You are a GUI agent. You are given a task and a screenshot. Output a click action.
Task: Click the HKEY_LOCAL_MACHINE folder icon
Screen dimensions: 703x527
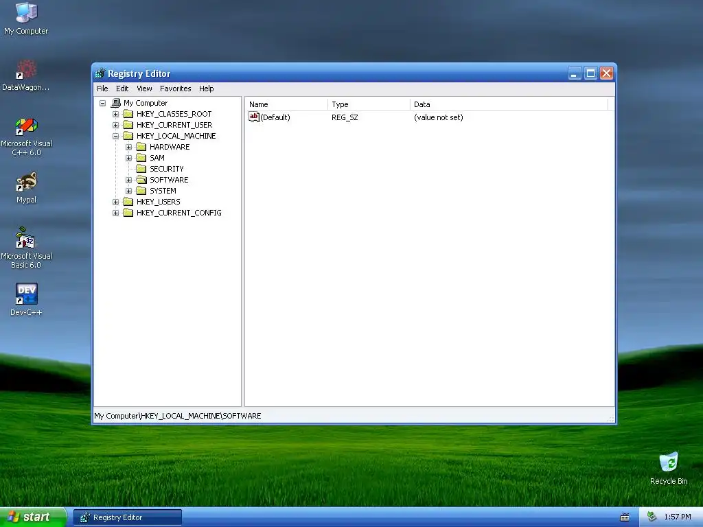(128, 136)
